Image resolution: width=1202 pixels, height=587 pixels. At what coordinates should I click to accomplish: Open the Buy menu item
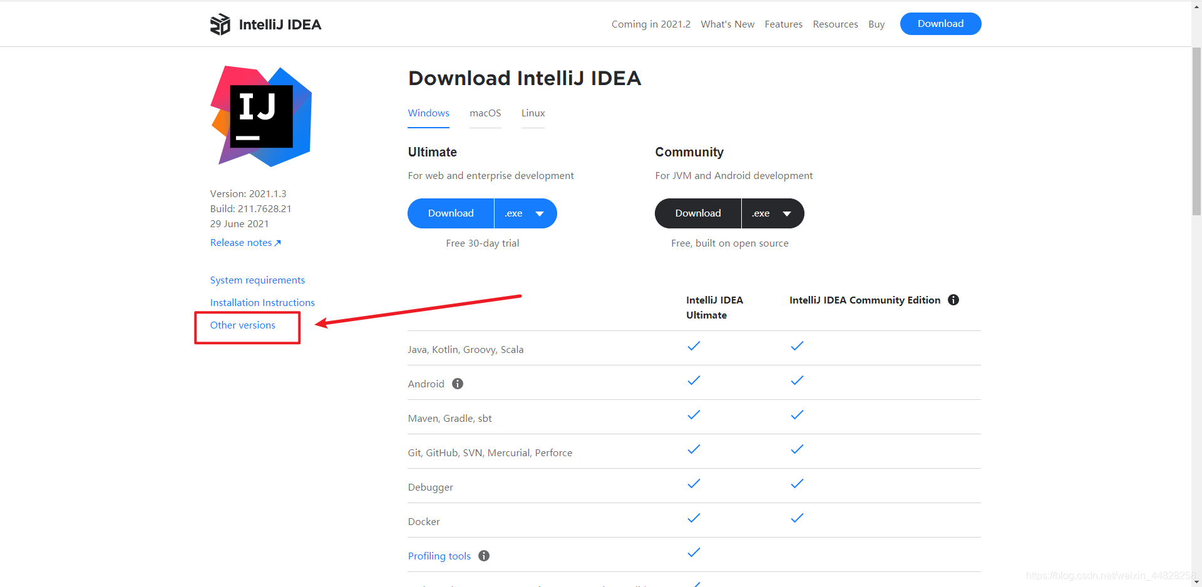(876, 24)
